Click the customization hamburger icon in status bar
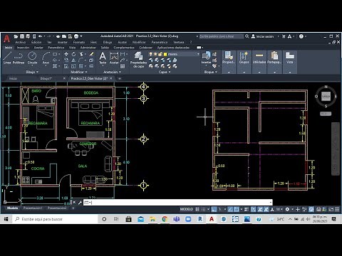Screen dimensions: 342x256 click(x=337, y=209)
